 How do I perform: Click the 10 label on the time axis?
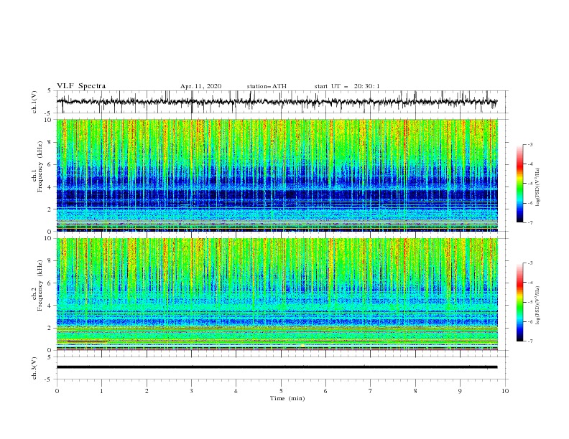click(505, 391)
